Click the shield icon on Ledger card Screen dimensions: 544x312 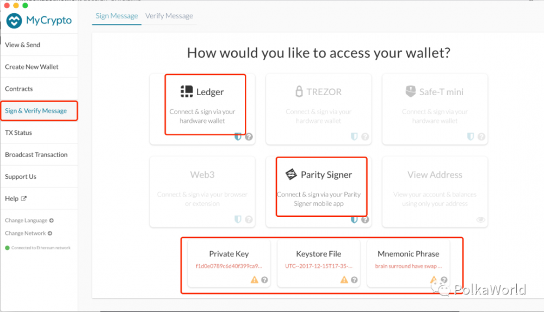point(238,137)
